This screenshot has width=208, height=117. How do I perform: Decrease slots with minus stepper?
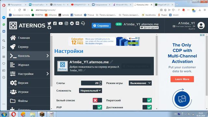coord(101,84)
